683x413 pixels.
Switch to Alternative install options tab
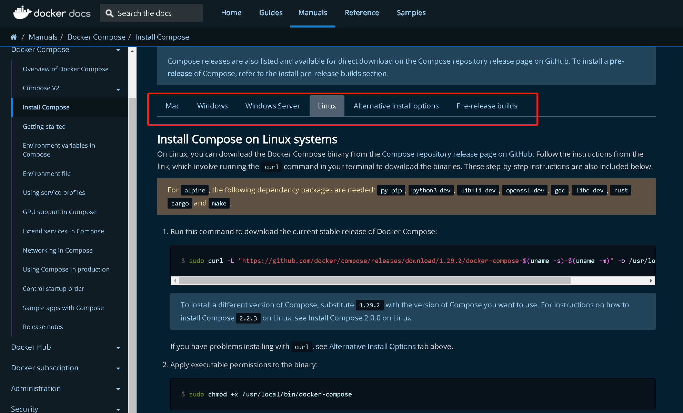click(396, 106)
